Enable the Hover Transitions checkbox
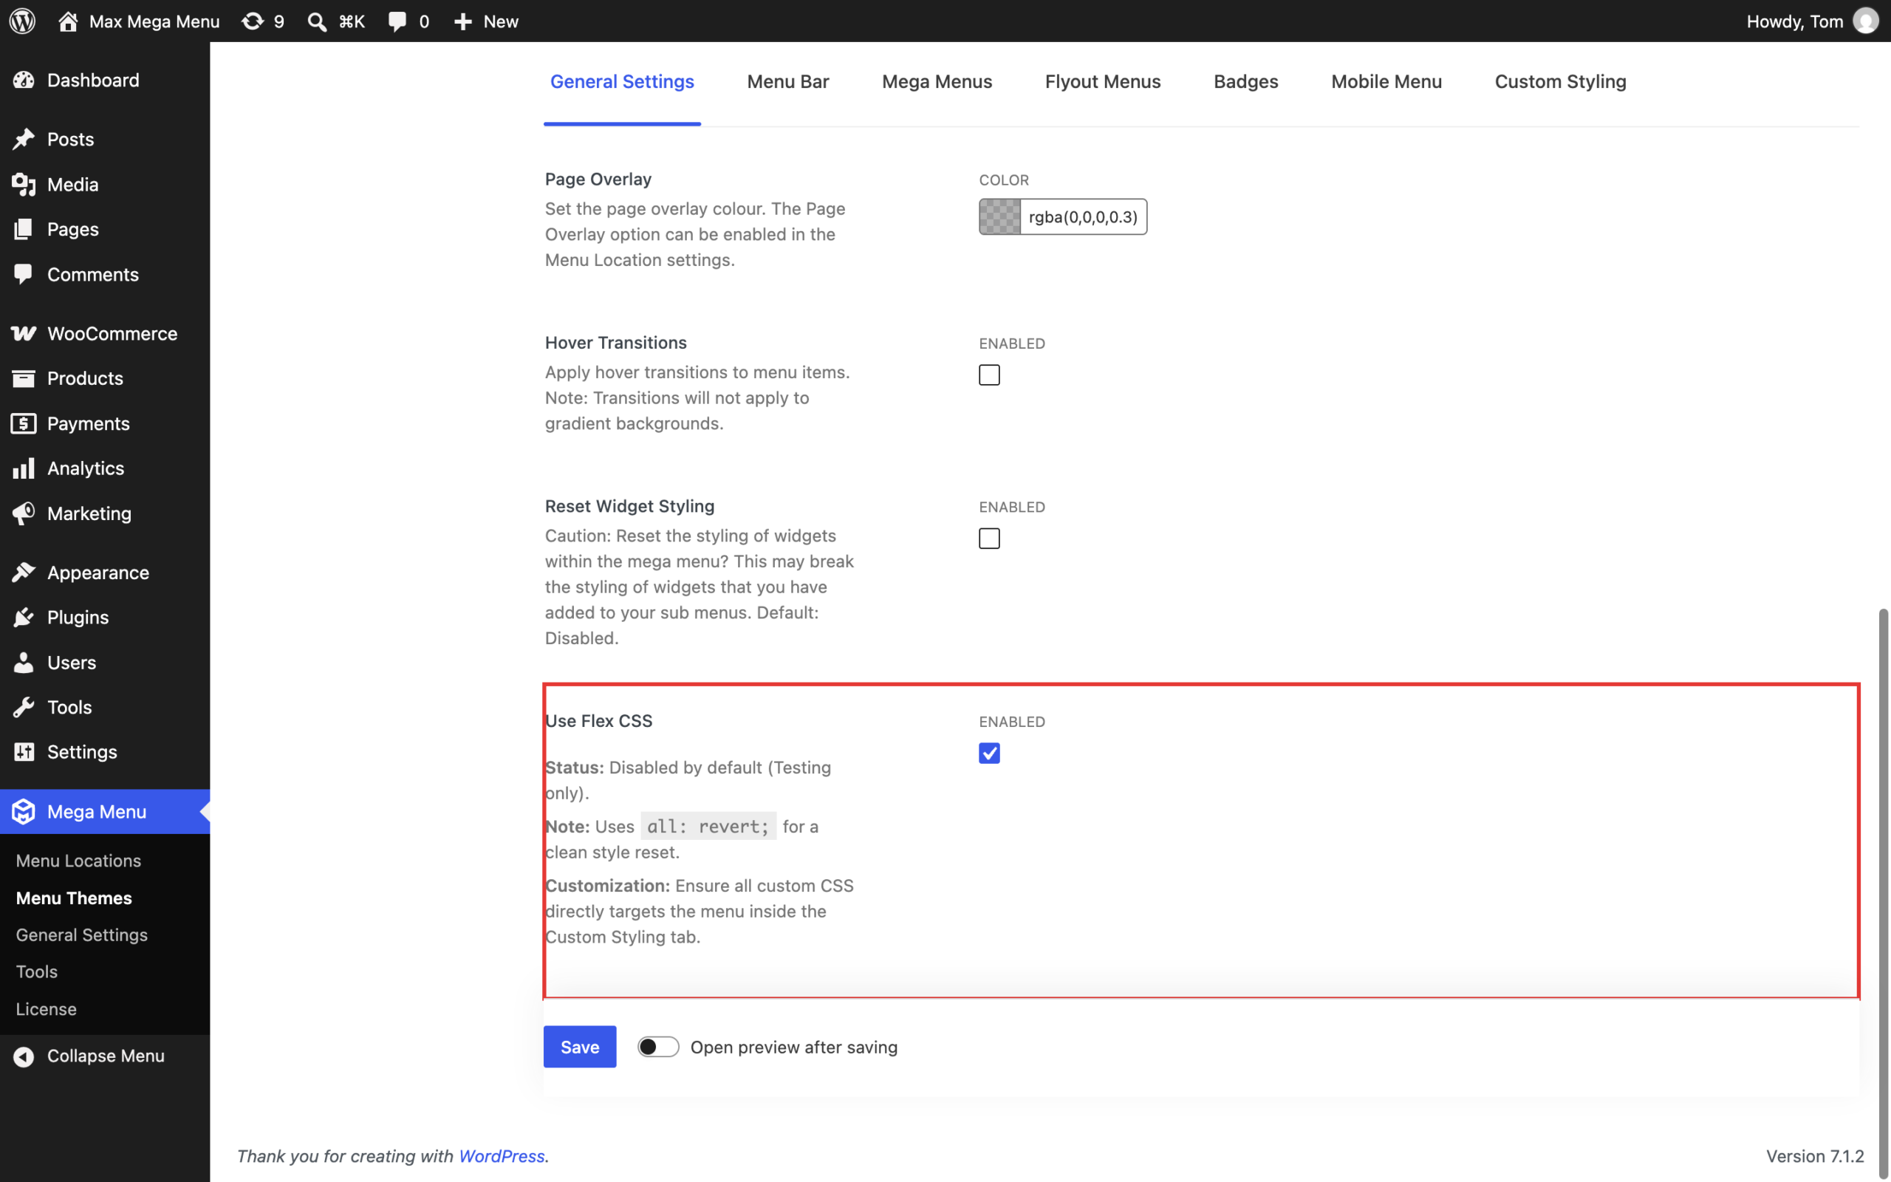The width and height of the screenshot is (1891, 1182). (989, 375)
